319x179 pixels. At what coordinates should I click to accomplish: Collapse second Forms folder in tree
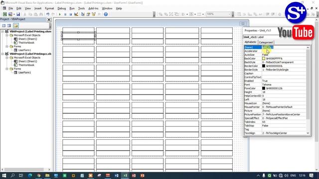(x=6, y=69)
